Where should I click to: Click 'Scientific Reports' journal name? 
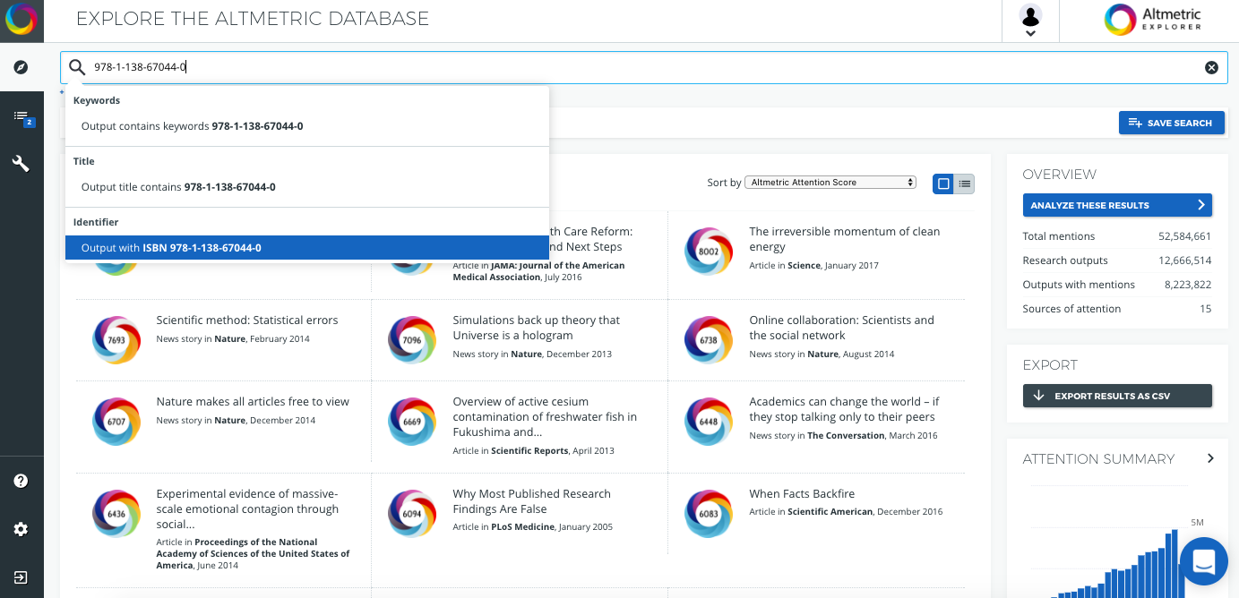[529, 451]
